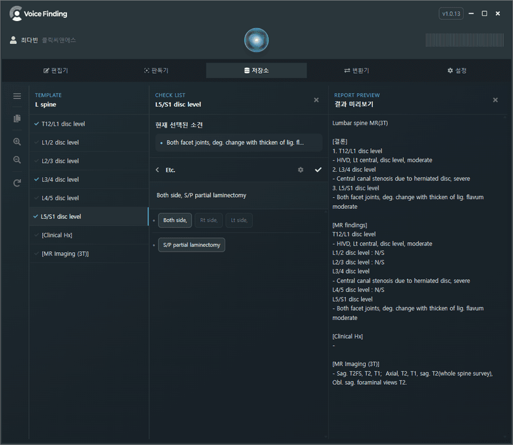
Task: Close the Report Preview panel
Action: pyautogui.click(x=495, y=100)
